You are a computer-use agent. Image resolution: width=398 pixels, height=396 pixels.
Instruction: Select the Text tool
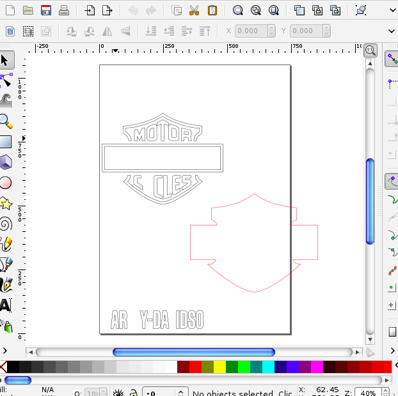pos(6,305)
